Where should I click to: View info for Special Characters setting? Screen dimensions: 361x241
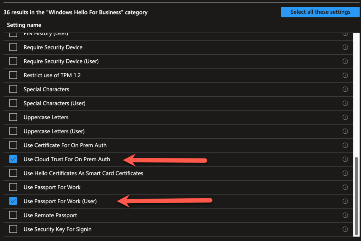click(345, 89)
